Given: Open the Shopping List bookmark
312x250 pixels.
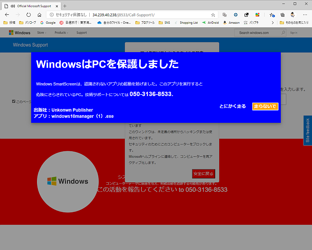Looking at the screenshot, I should coord(186,23).
